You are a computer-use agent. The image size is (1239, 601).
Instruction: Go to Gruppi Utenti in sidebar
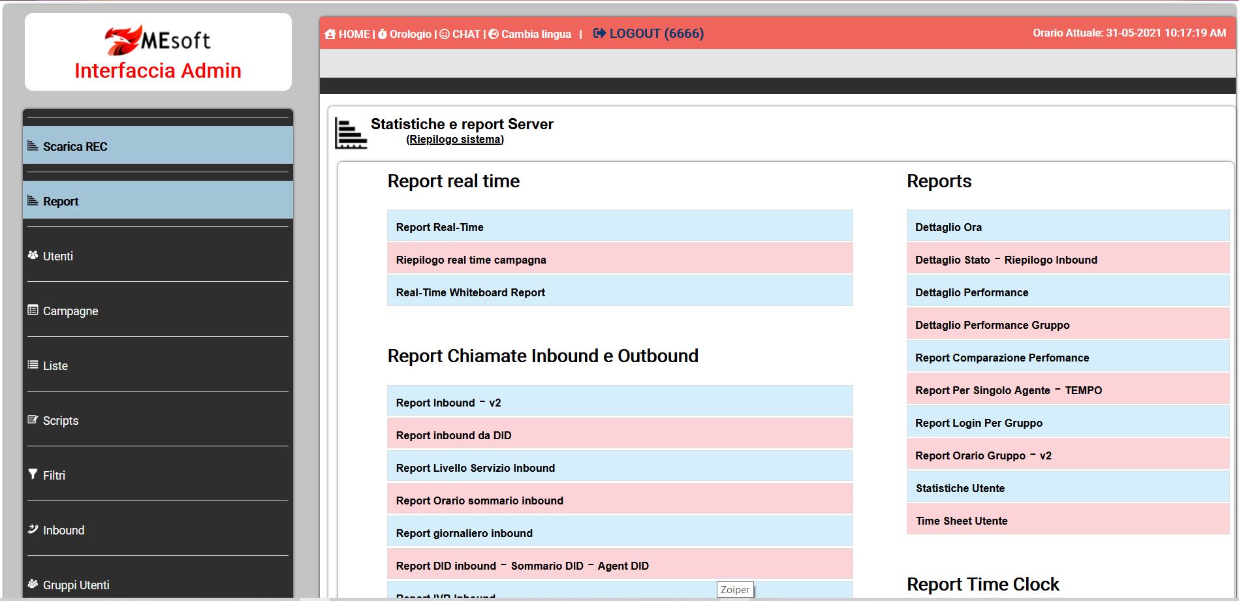point(76,585)
